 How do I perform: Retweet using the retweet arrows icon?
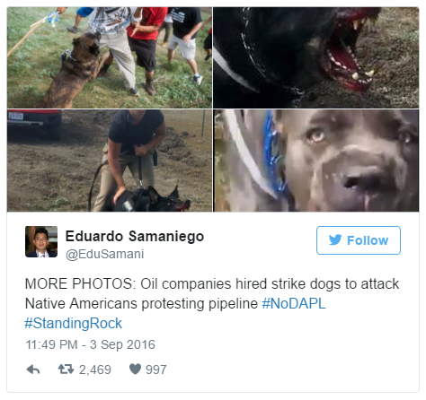(x=66, y=370)
